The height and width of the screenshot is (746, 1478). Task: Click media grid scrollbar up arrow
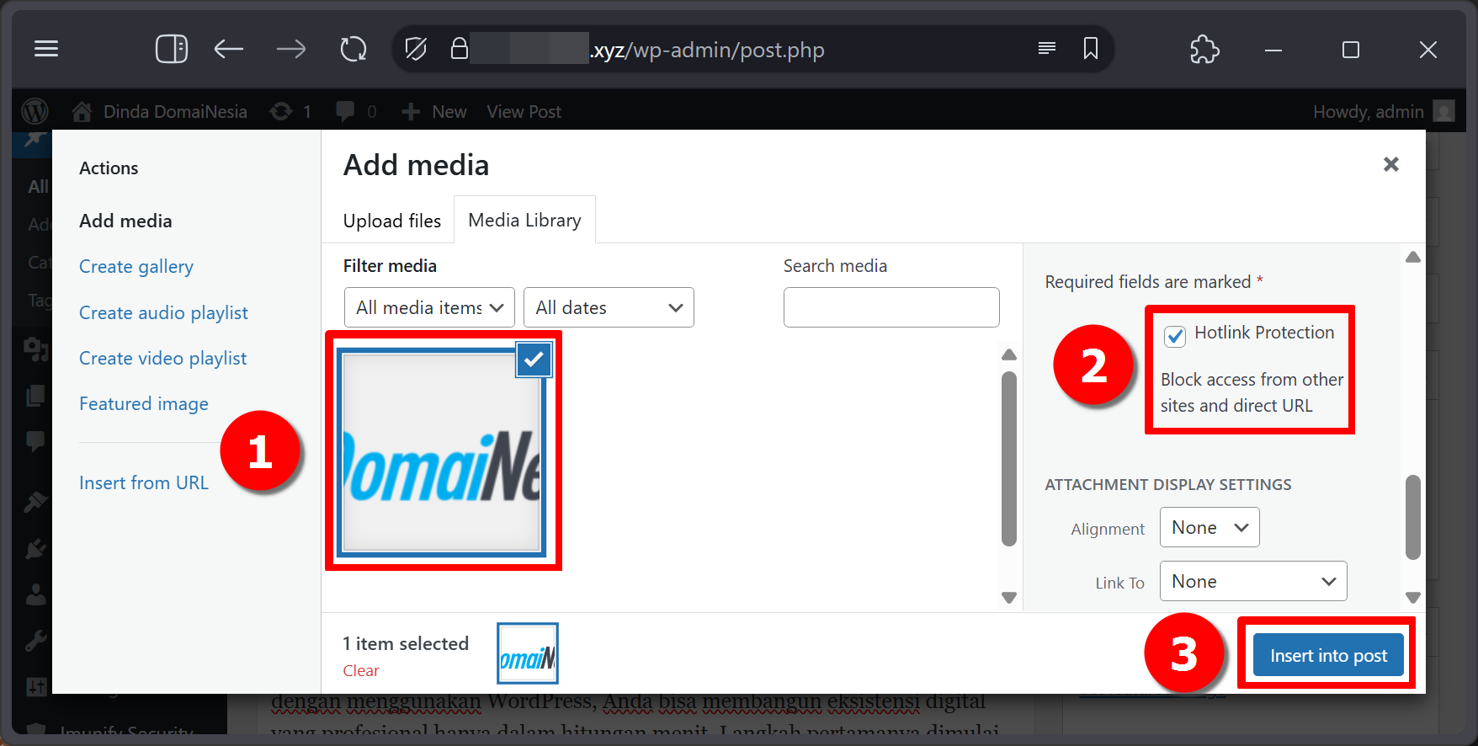click(x=1009, y=354)
